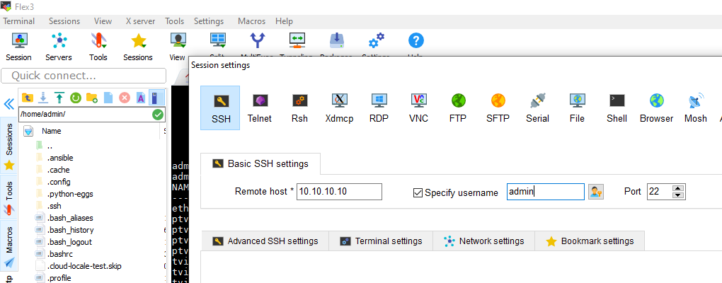Image resolution: width=722 pixels, height=283 pixels.
Task: Select the MultiExec toolbar icon
Action: coord(258,40)
